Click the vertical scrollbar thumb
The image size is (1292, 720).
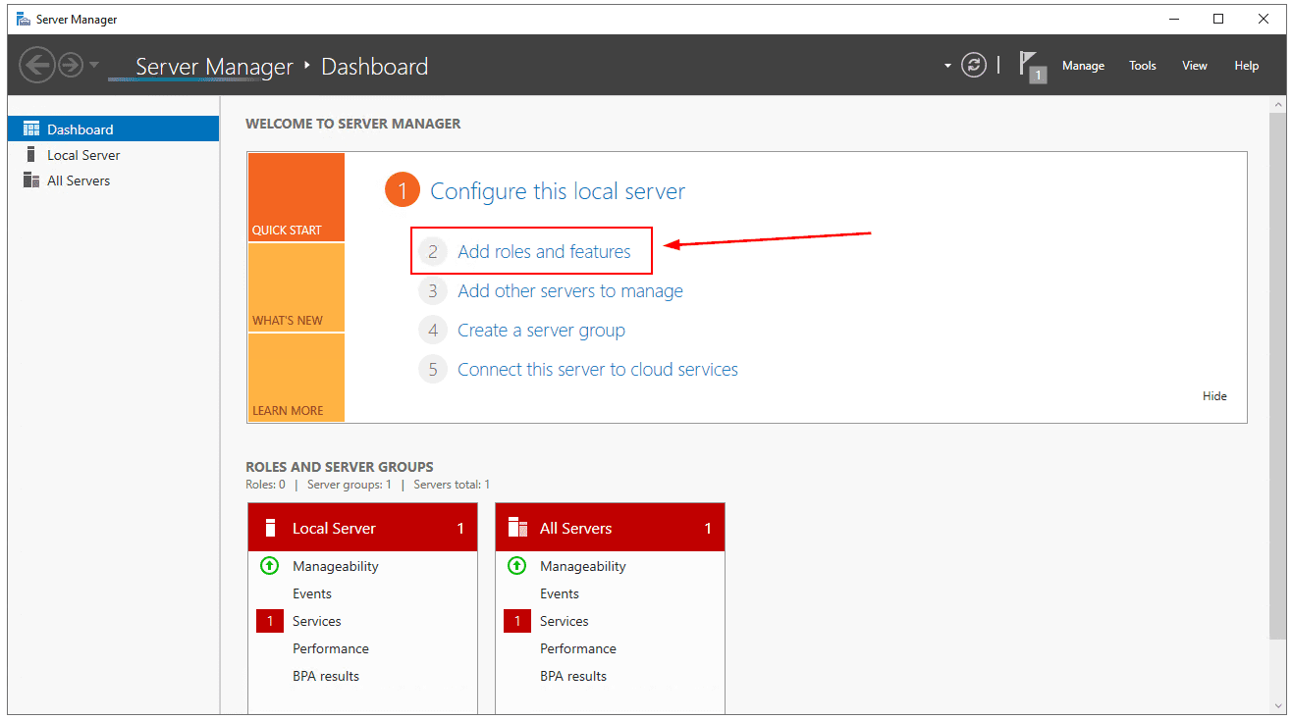click(x=1277, y=377)
